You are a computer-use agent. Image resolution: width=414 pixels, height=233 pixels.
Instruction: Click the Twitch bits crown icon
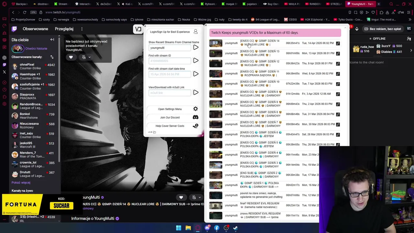point(357,29)
